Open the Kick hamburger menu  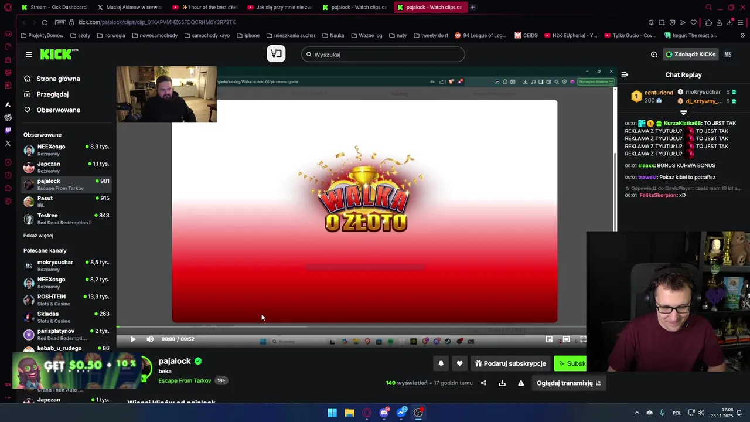point(29,55)
